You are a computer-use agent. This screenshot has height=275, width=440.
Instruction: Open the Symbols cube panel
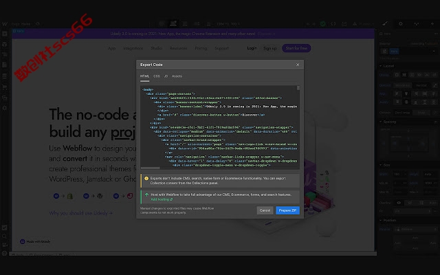click(x=5, y=44)
